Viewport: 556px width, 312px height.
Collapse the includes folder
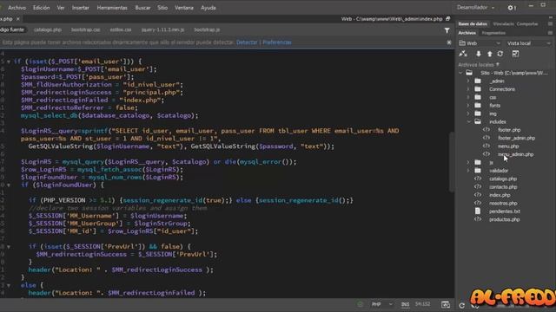coord(468,121)
